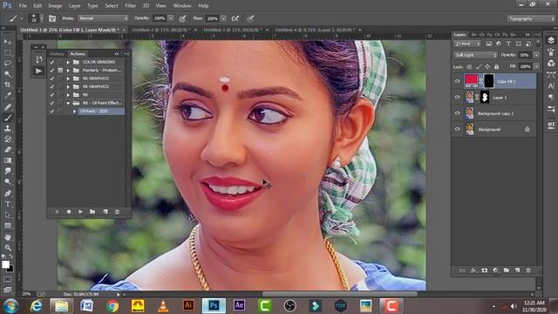Open the Image menu
Viewport: 558px width, 314px height.
tap(55, 6)
